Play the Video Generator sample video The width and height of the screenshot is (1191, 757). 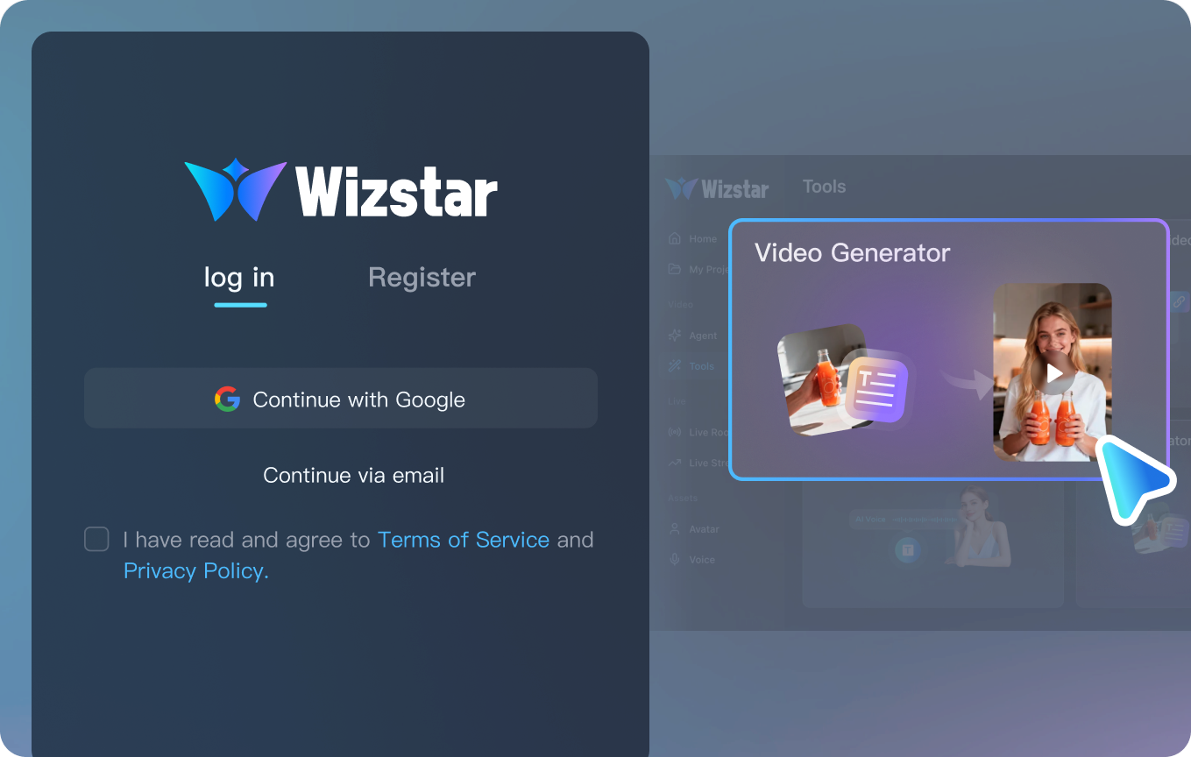tap(1054, 373)
